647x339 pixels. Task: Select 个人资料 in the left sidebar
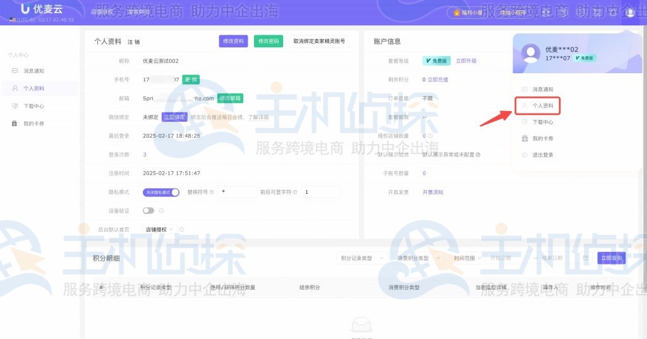click(39, 88)
